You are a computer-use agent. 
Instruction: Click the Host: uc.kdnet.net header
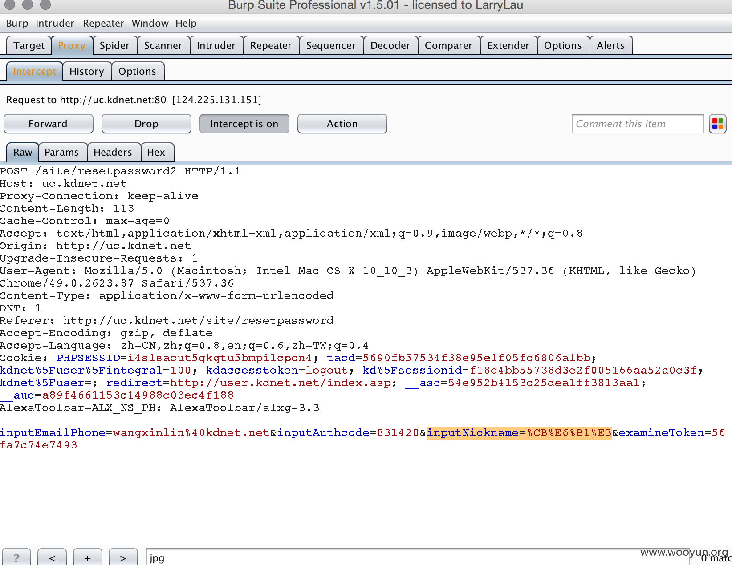[x=63, y=183]
